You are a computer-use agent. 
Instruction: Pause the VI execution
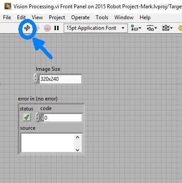[56, 28]
